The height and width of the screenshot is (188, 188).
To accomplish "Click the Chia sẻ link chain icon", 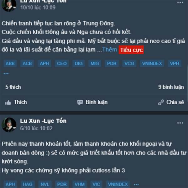I will [x=161, y=102].
